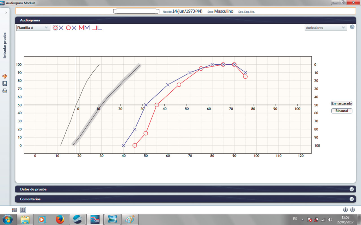Click the red circle point at 100 percent

[x=223, y=64]
